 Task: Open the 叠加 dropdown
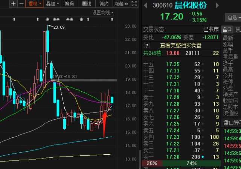[52, 3]
